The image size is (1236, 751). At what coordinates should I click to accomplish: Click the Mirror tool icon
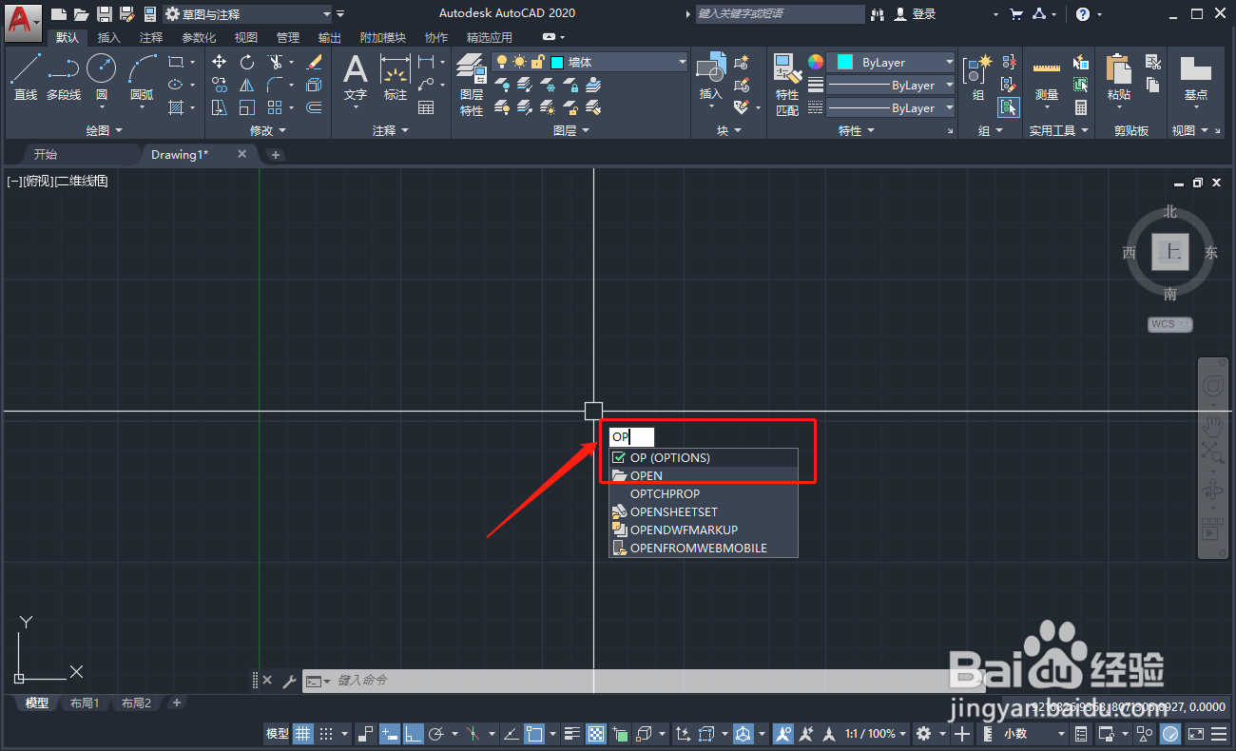tap(247, 85)
